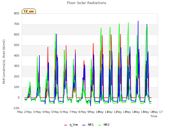This screenshot has width=174, height=130.
Task: Click the May 6 x-axis tick label
Action: pos(58,112)
